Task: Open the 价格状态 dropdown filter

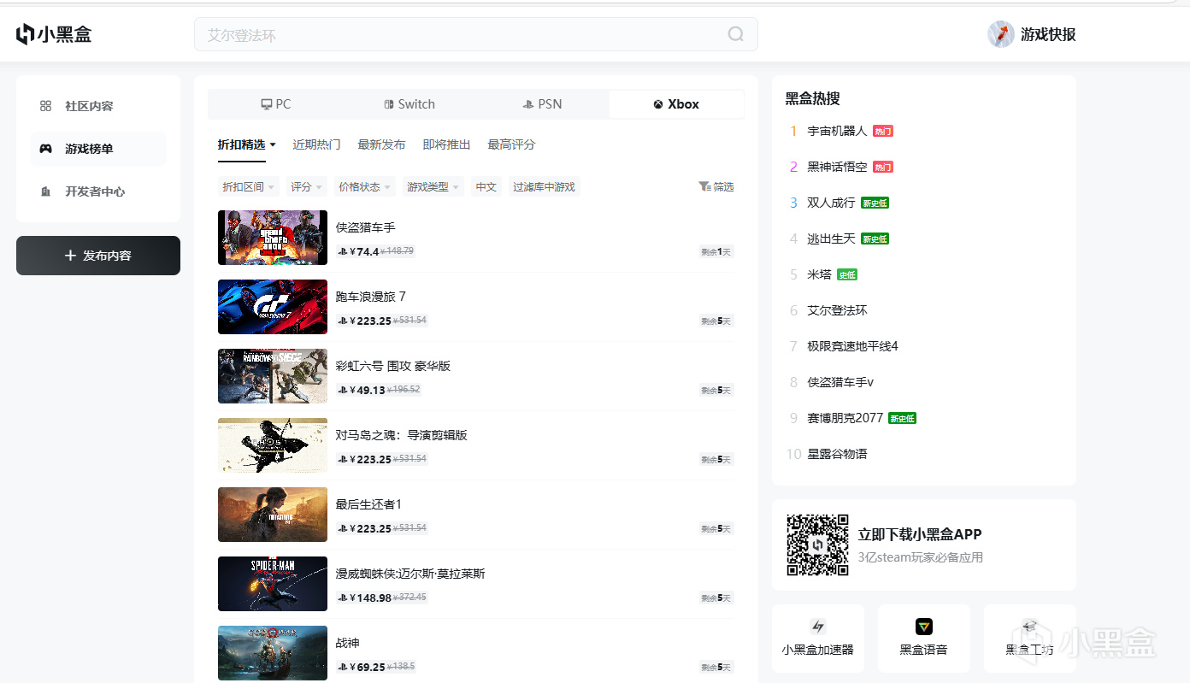Action: 365,186
